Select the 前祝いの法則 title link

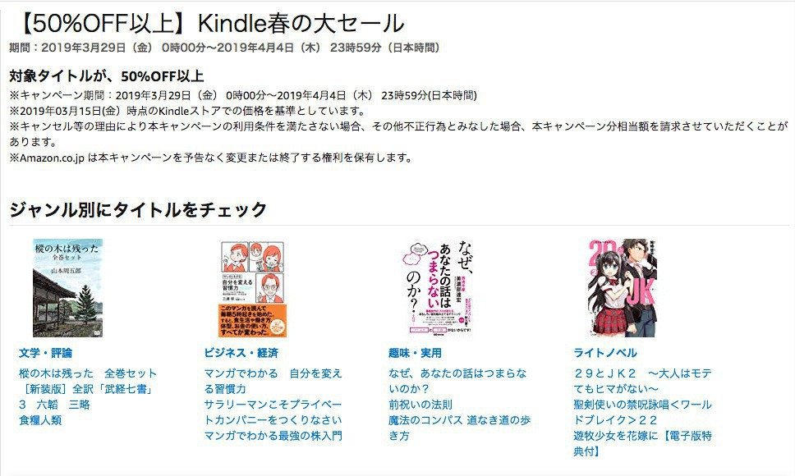tap(420, 405)
